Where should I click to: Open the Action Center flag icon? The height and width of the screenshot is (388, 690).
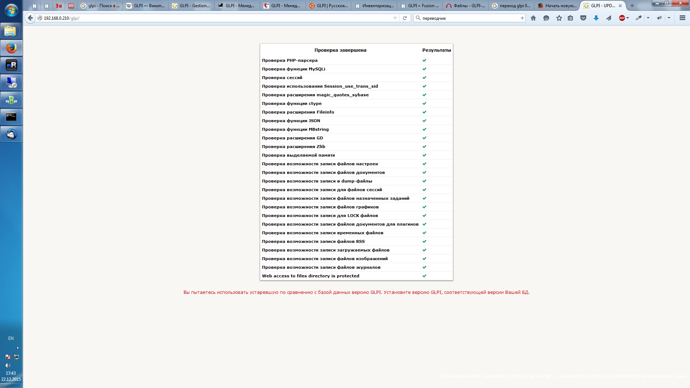pos(8,357)
